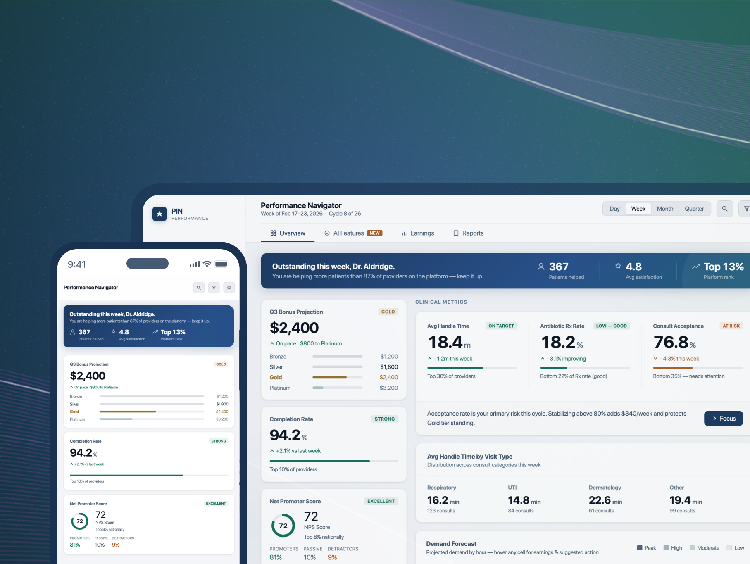Click the Earnings bar chart icon
750x564 pixels.
click(x=403, y=233)
